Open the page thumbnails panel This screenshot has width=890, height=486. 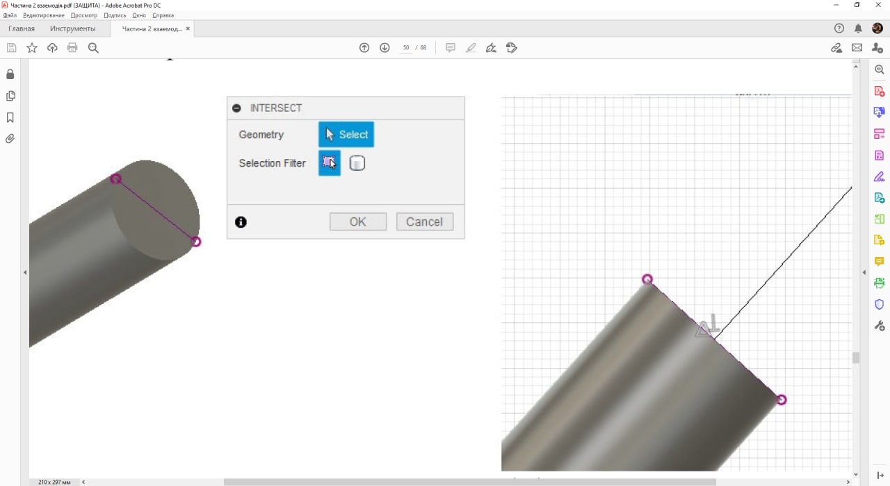(10, 96)
